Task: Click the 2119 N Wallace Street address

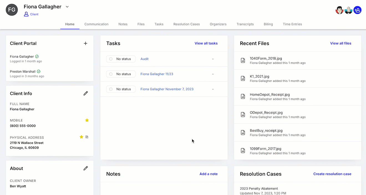Action: pos(27,145)
